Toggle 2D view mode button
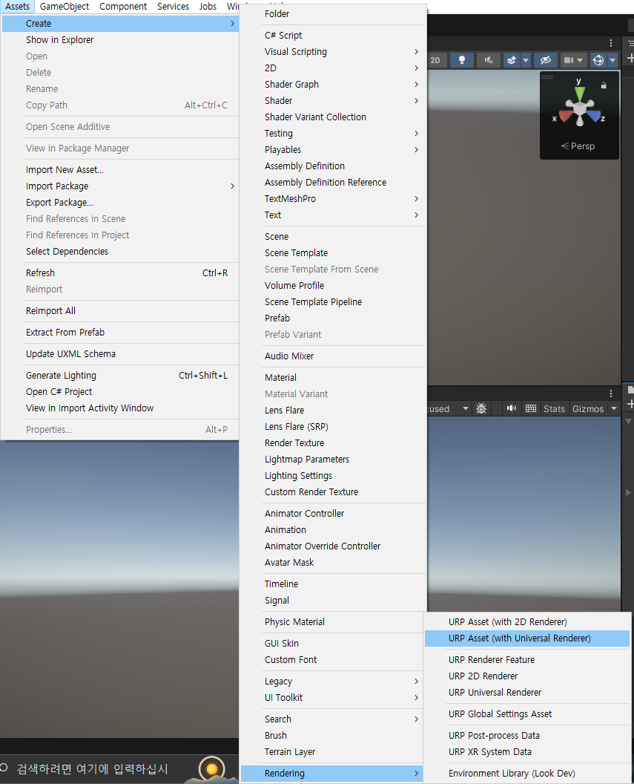634x784 pixels. pyautogui.click(x=435, y=60)
